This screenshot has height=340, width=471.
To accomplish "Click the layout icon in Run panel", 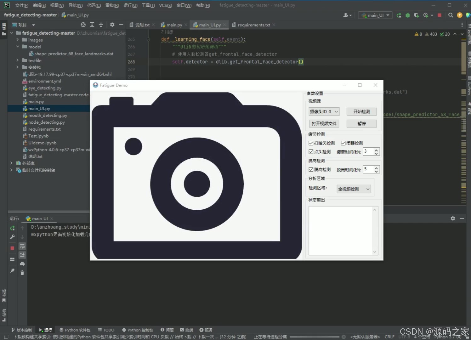I will click(x=12, y=259).
